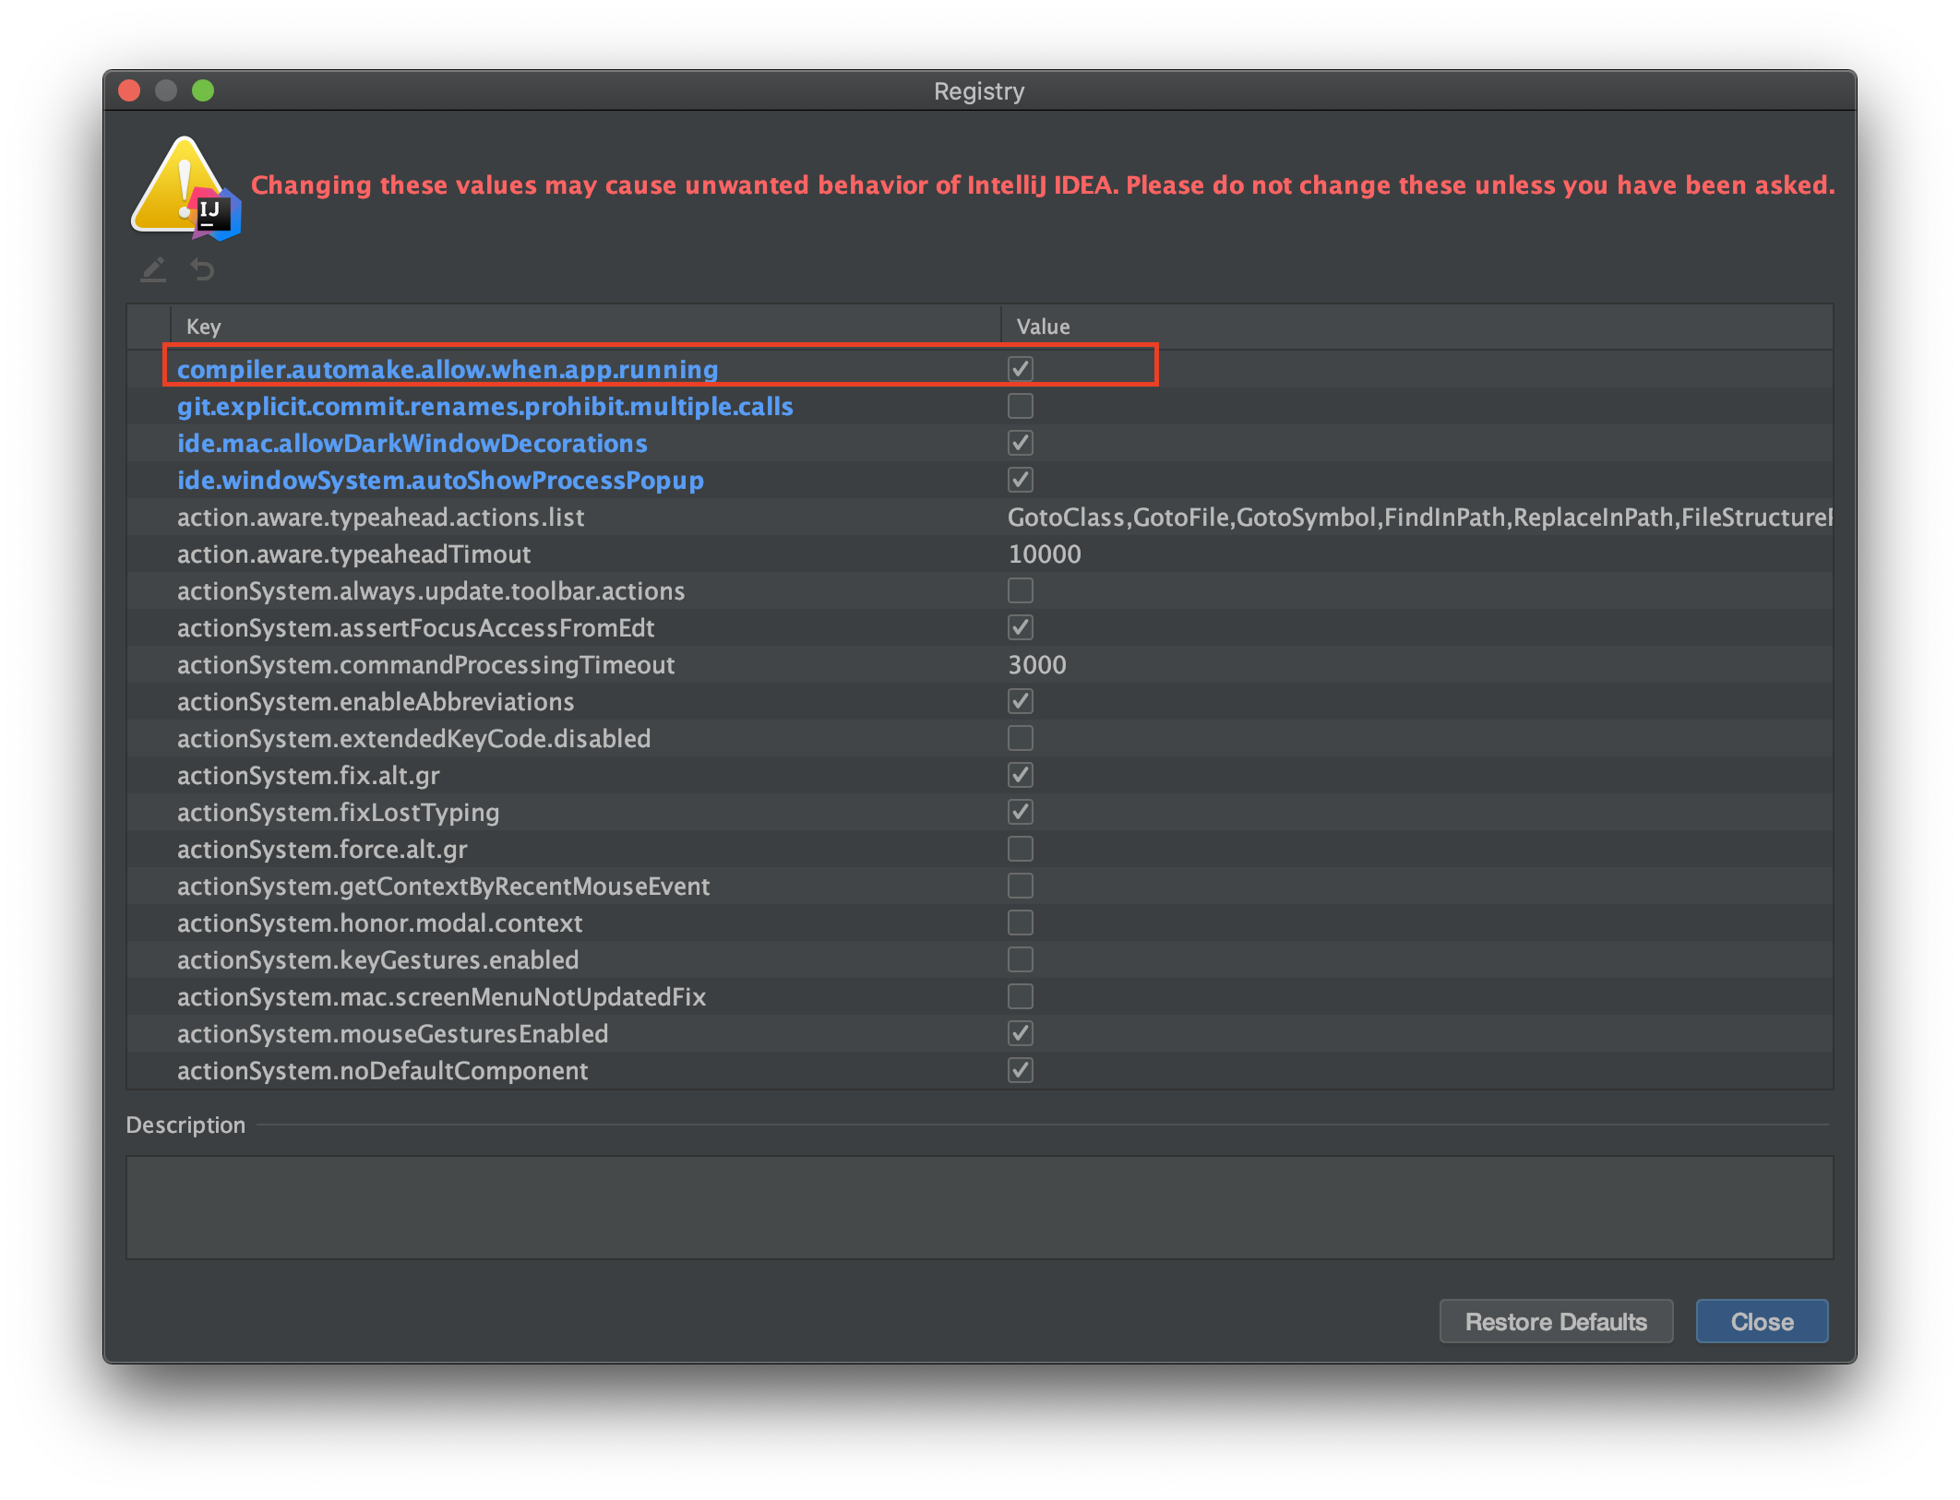Viewport: 1960px width, 1500px height.
Task: Disable actionSystem.fixLostTyping
Action: [1020, 812]
